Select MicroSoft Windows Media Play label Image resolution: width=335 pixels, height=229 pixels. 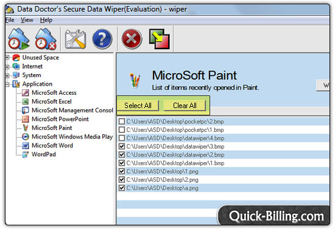point(72,137)
